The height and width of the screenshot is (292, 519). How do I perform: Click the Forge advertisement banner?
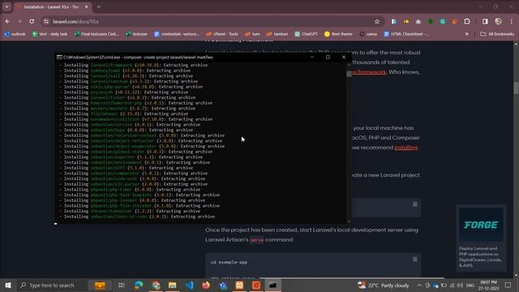point(481,238)
